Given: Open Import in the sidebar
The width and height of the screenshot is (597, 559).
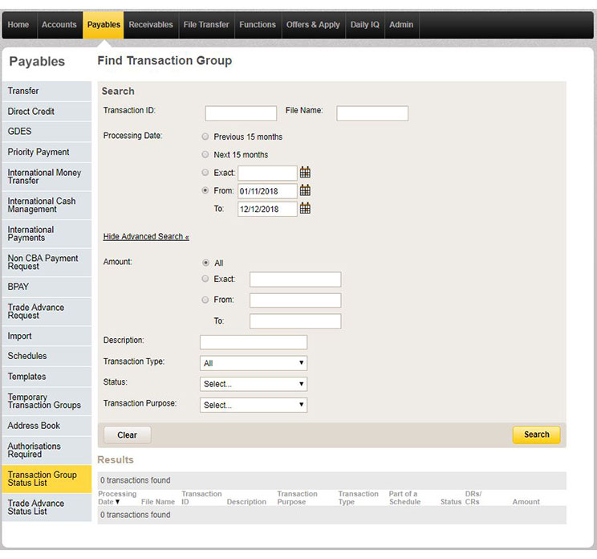Looking at the screenshot, I should coord(47,336).
